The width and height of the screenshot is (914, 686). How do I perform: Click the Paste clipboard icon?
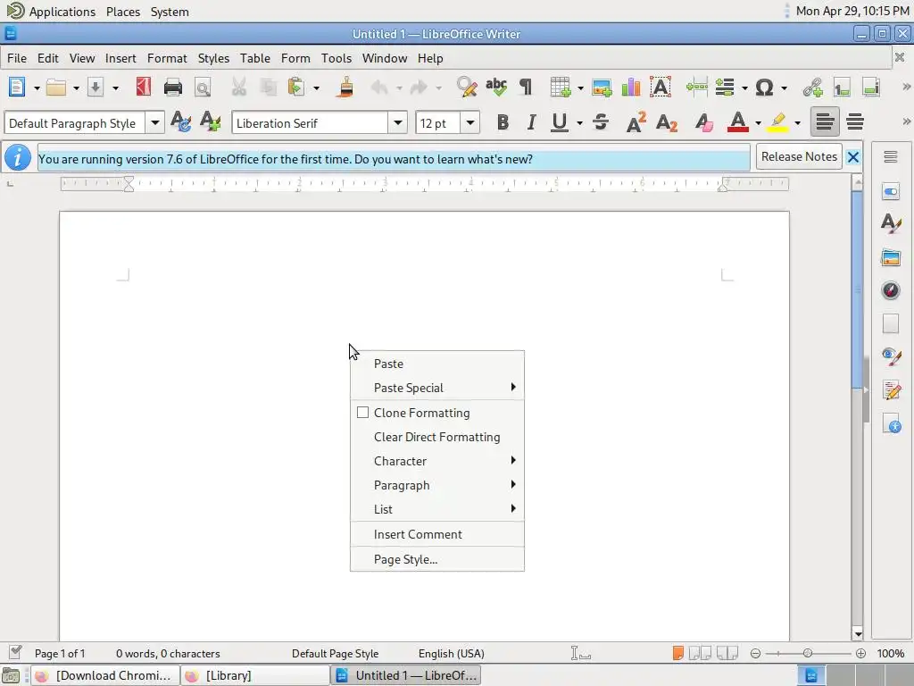coord(296,88)
